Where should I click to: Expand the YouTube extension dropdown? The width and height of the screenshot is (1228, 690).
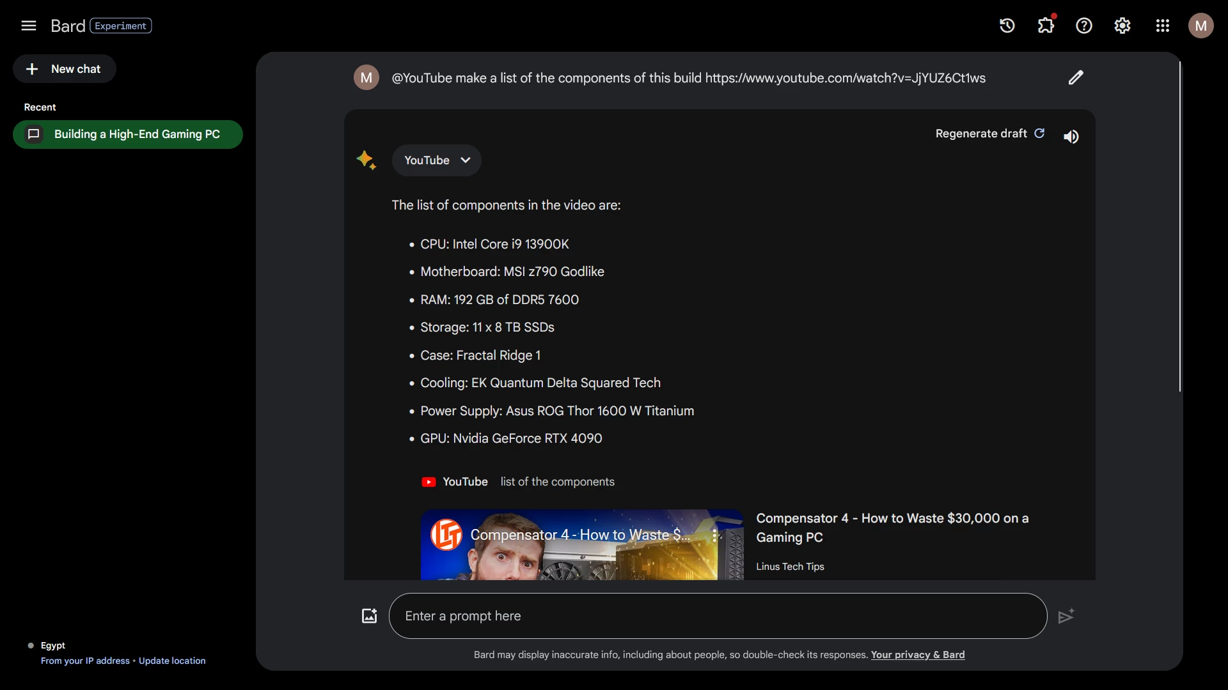coord(437,160)
